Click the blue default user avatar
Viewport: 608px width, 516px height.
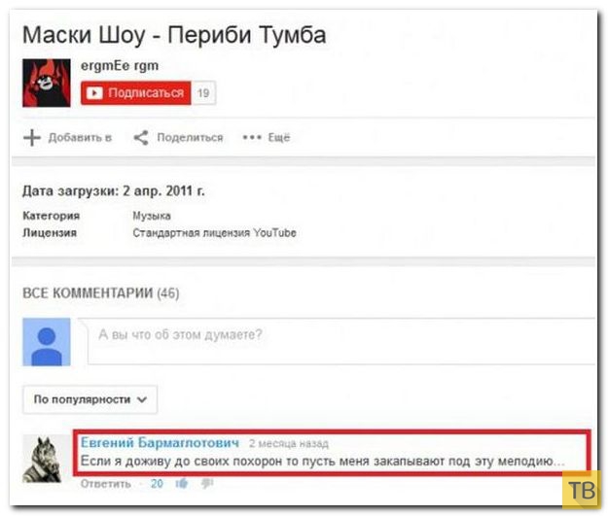(47, 342)
